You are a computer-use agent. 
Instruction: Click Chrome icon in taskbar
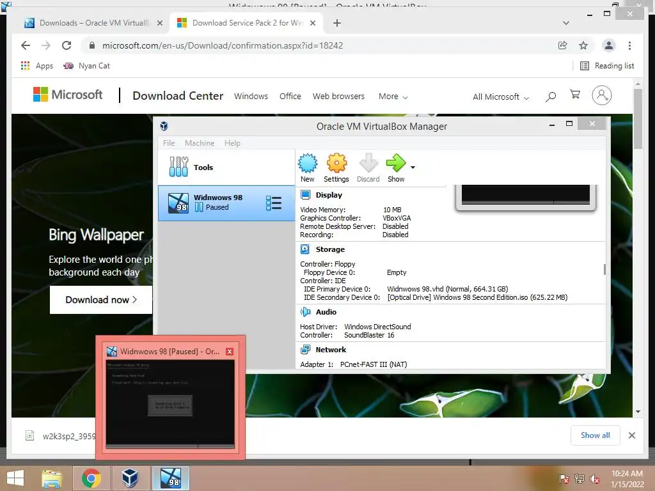pos(91,478)
